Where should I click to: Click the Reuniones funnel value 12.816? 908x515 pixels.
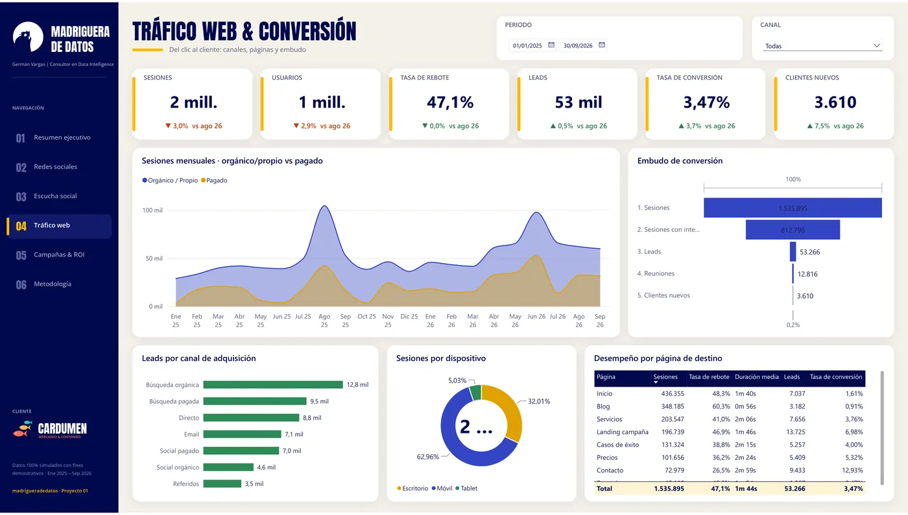pyautogui.click(x=807, y=274)
